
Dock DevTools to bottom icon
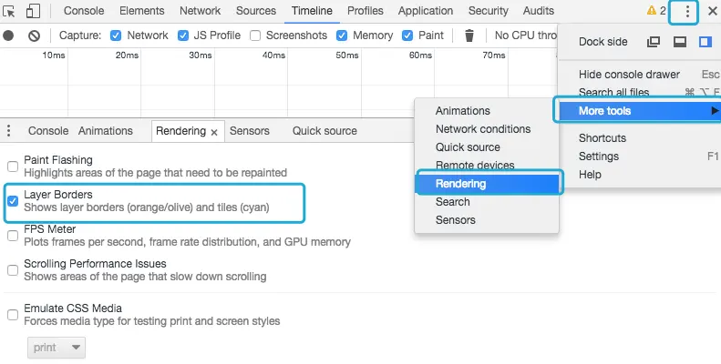pos(680,42)
